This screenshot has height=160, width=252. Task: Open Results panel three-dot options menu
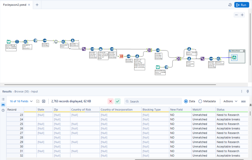point(242,91)
